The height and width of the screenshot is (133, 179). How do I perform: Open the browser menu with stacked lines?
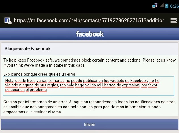tap(174, 20)
